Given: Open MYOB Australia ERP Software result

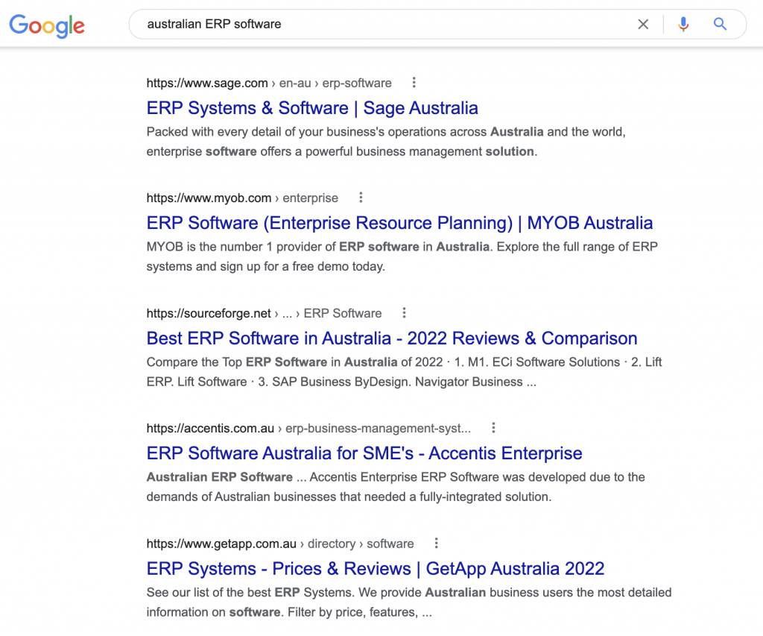Looking at the screenshot, I should tap(399, 222).
